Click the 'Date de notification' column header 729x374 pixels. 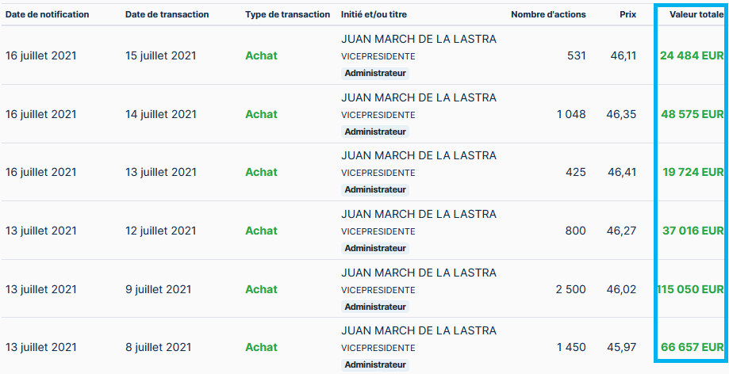tap(47, 14)
